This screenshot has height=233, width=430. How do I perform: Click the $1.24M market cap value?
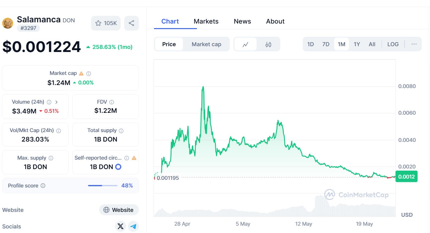point(59,83)
